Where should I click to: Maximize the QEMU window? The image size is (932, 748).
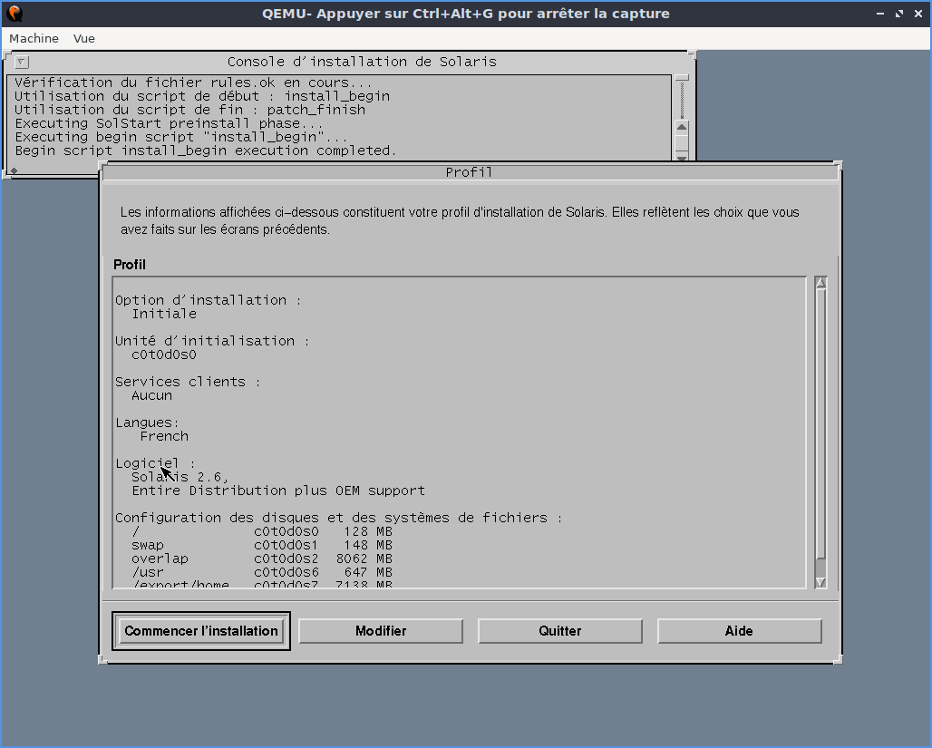[899, 13]
